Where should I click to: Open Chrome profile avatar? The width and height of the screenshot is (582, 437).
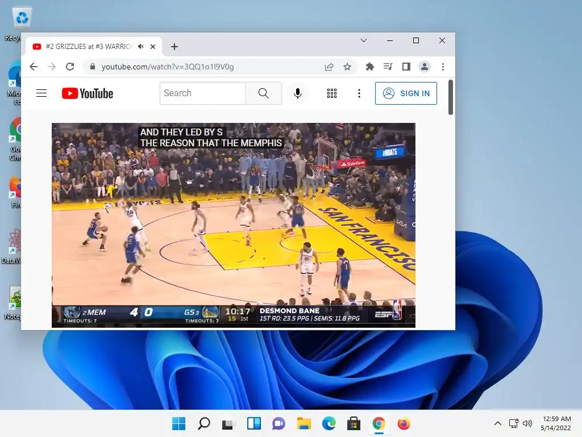[424, 67]
